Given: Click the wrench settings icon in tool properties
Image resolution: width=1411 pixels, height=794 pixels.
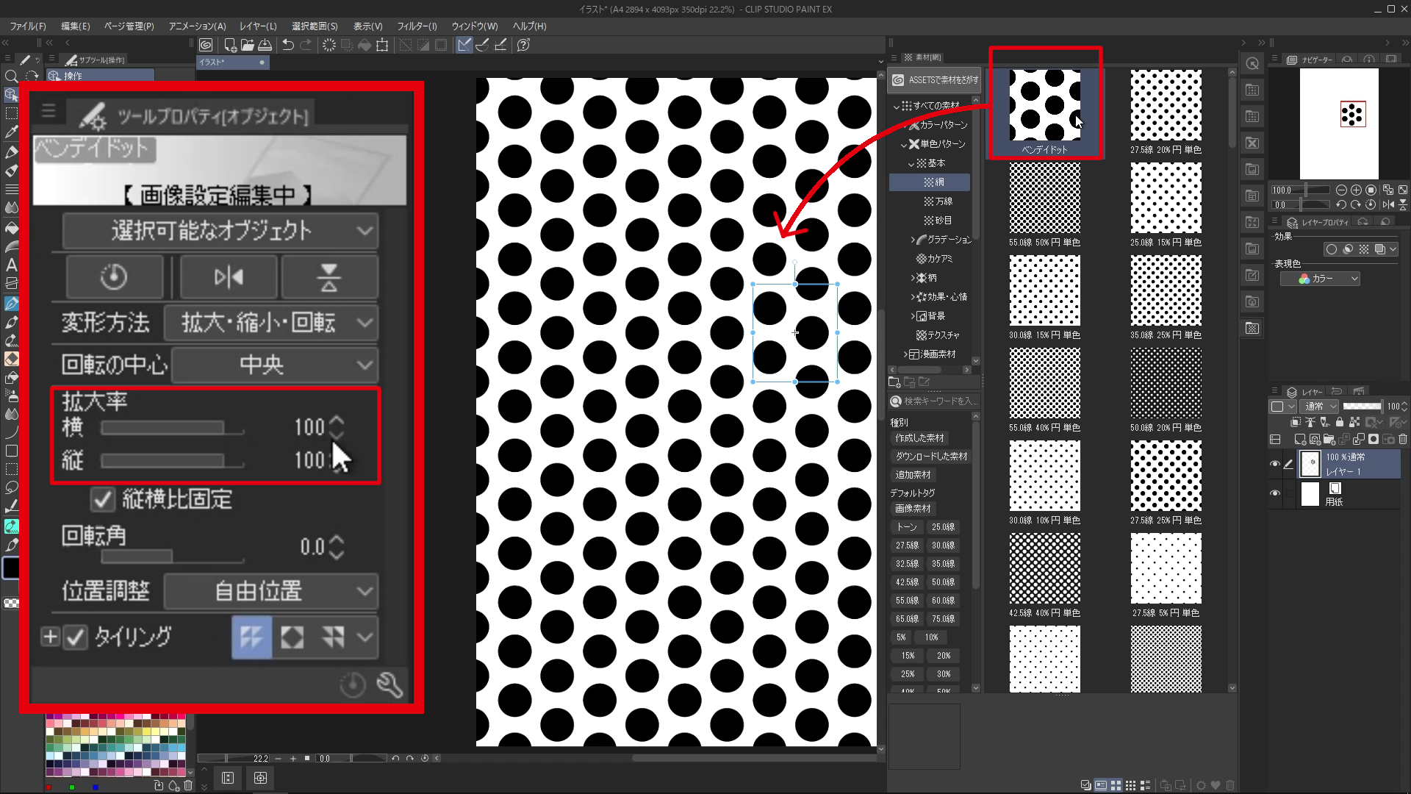Looking at the screenshot, I should point(389,684).
